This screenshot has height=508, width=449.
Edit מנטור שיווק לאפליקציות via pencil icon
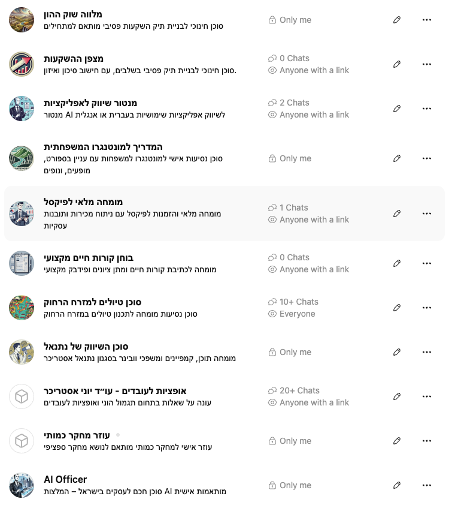(397, 109)
